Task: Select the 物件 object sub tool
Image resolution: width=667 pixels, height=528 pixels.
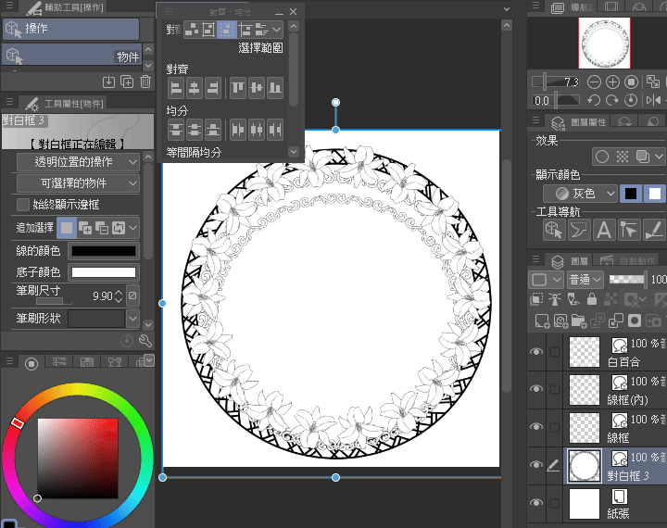Action: pyautogui.click(x=72, y=56)
